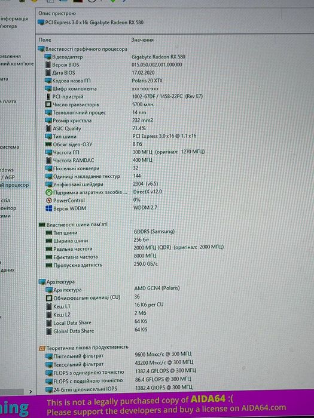Image resolution: width=314 pixels, height=418 pixels.
Task: Select the highlighted процесор item in the sidebar
Action: click(x=14, y=185)
